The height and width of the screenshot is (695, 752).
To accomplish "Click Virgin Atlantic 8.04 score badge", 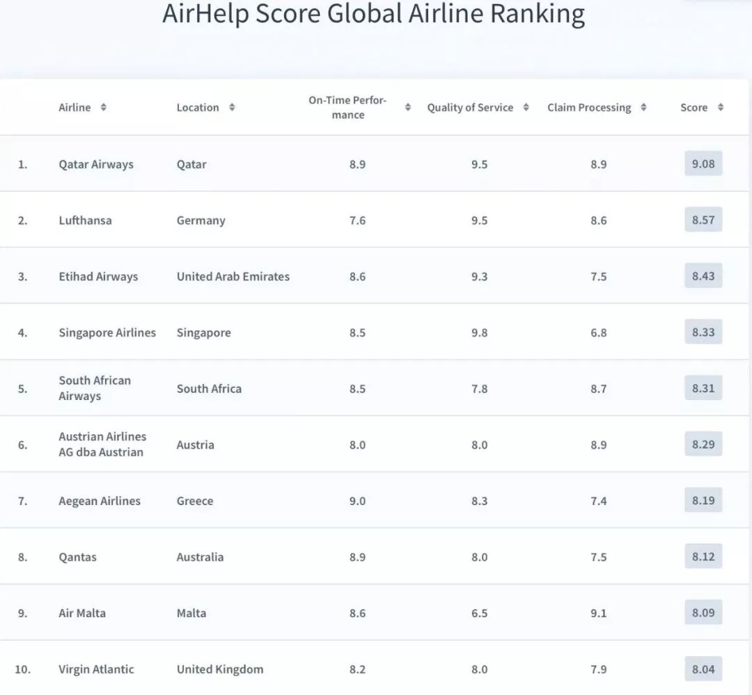I will click(x=703, y=669).
